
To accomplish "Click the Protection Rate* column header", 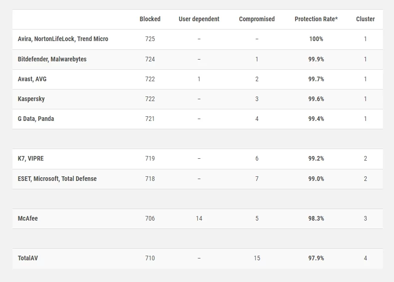I will [316, 19].
